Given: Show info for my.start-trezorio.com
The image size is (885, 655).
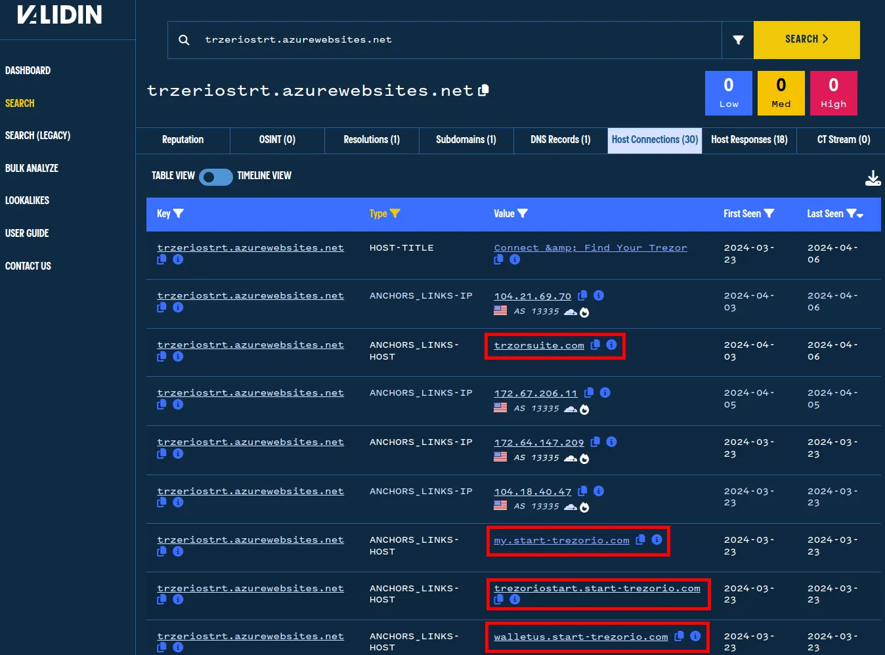Looking at the screenshot, I should [657, 539].
